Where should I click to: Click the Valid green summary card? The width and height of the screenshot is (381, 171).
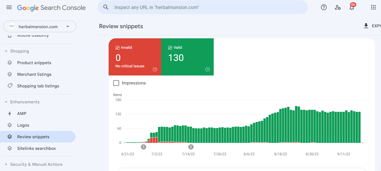[187, 57]
